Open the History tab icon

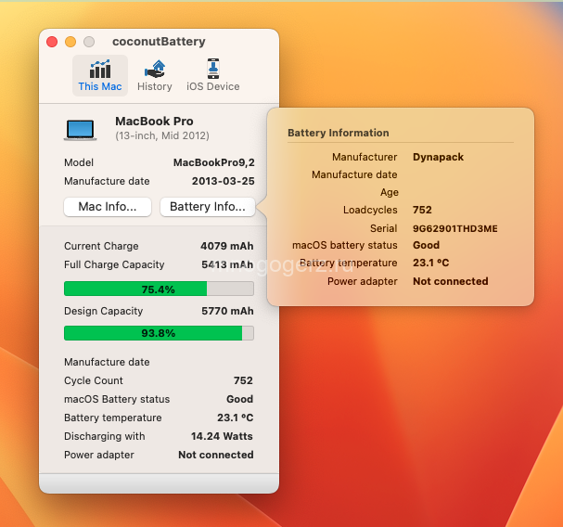(x=155, y=69)
